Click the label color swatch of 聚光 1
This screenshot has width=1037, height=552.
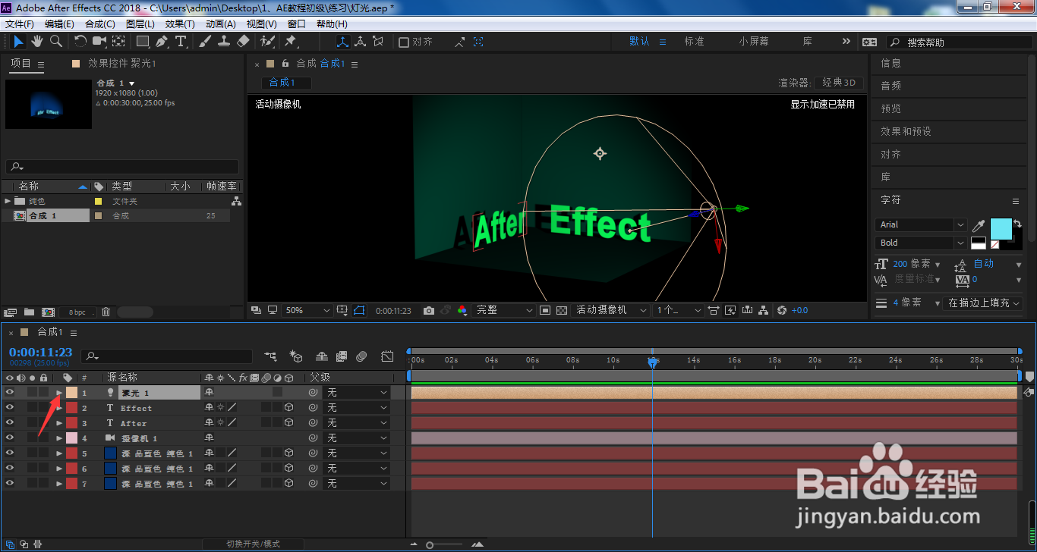[x=71, y=393]
